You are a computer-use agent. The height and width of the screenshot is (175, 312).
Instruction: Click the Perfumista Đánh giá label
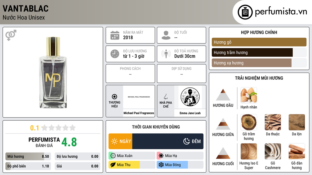point(44,142)
